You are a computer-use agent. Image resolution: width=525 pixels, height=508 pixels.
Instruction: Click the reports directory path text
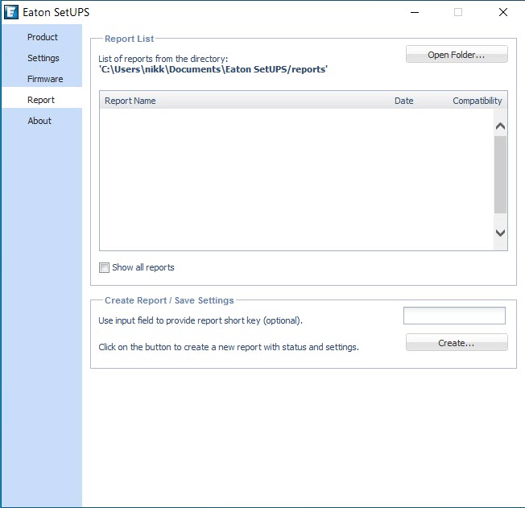213,69
